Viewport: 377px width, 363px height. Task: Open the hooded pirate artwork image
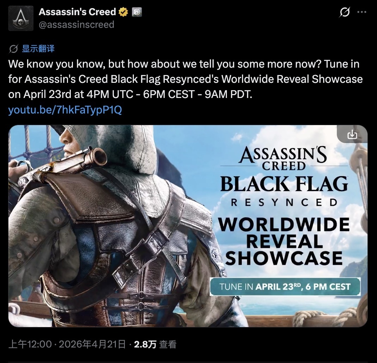(188, 226)
